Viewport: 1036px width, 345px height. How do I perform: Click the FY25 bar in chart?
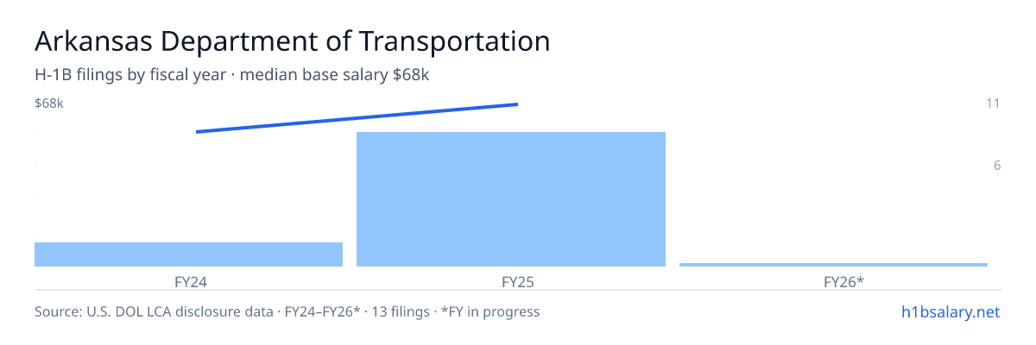click(x=511, y=199)
